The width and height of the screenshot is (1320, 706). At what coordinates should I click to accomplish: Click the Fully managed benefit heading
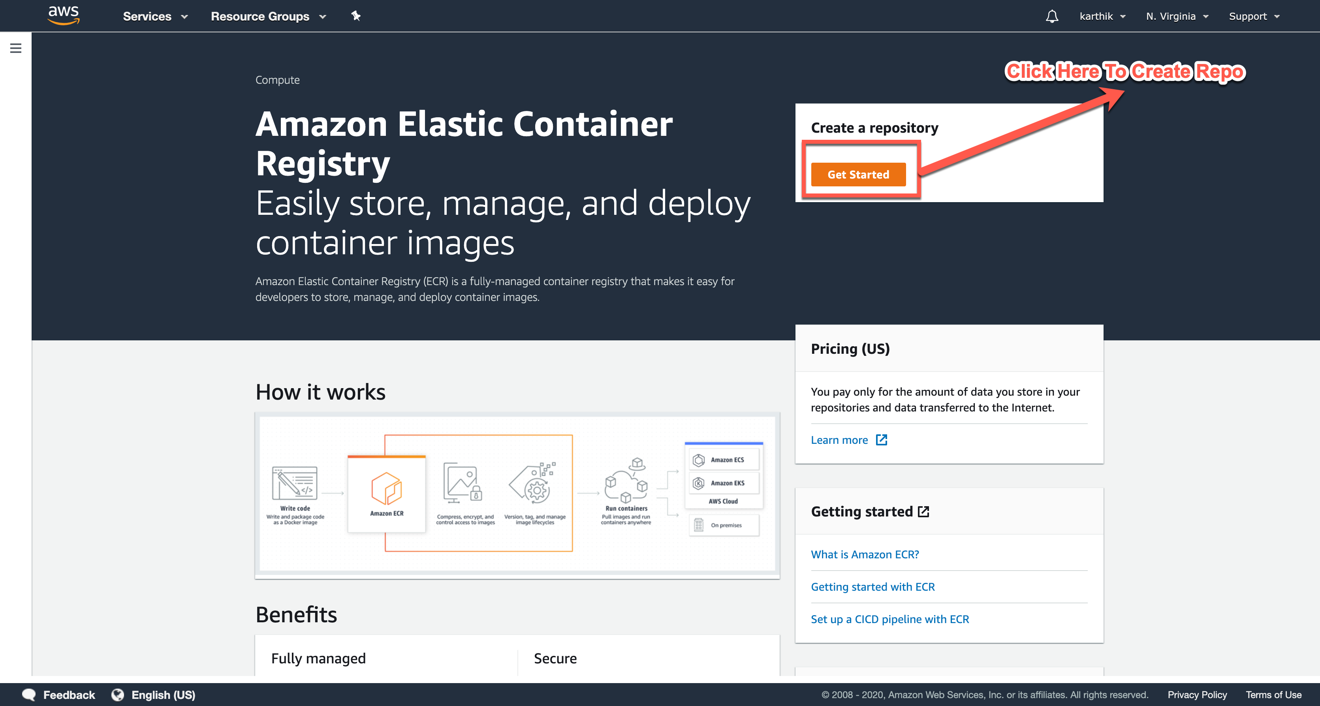pyautogui.click(x=318, y=658)
